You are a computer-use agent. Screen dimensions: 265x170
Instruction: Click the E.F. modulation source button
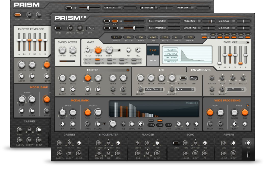click(115, 21)
